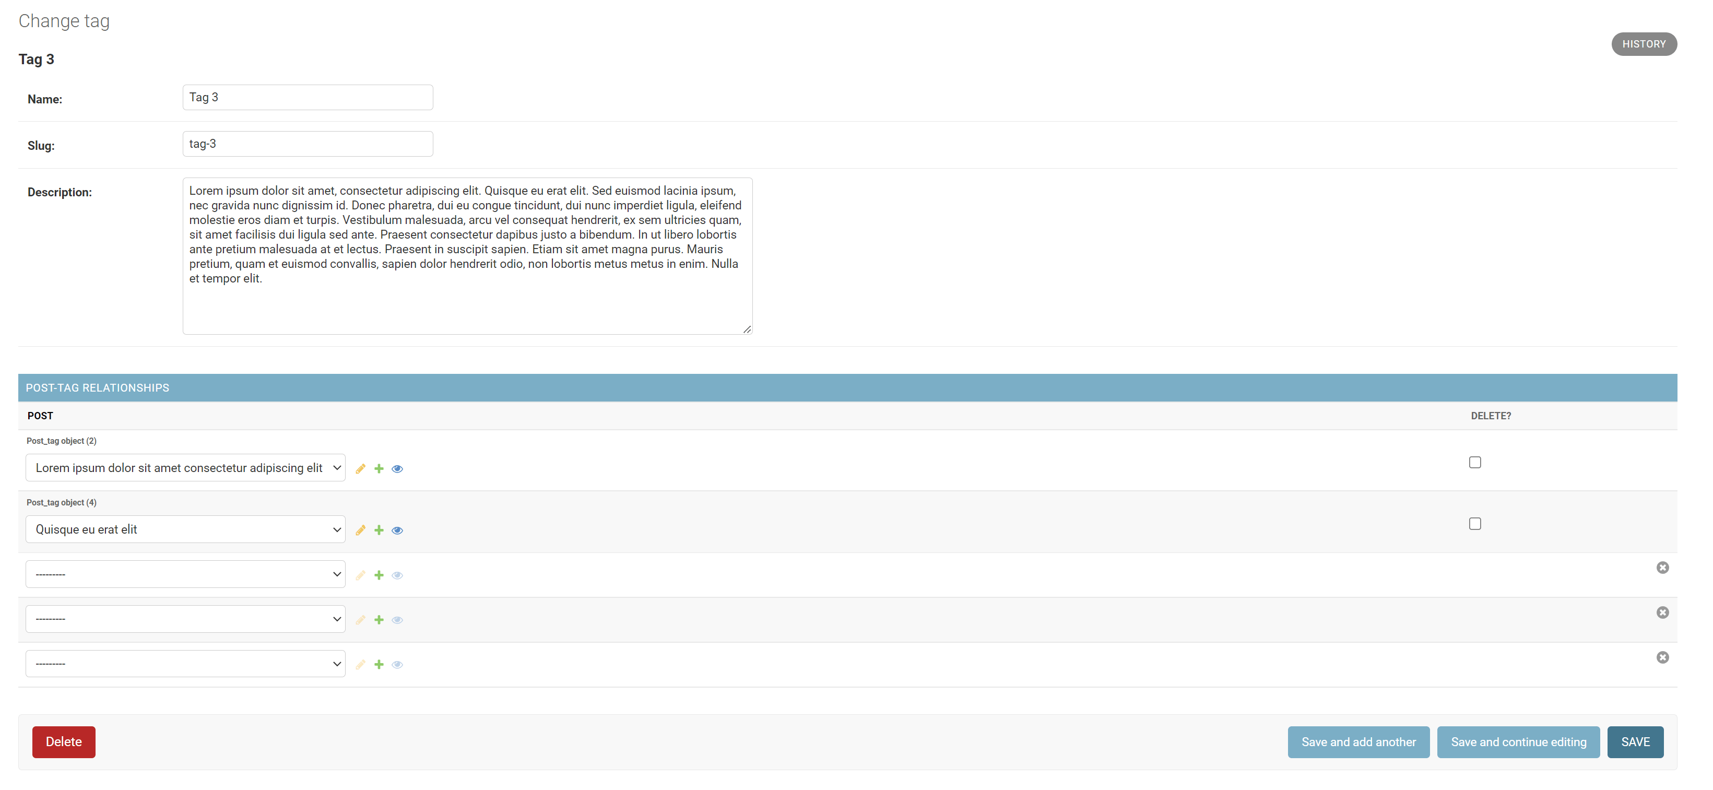1713x790 pixels.
Task: Remove the first empty relationship row
Action: (1662, 567)
